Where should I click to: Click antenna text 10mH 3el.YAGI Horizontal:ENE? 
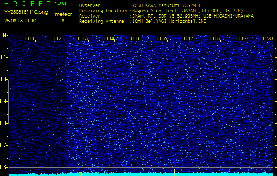point(169,22)
